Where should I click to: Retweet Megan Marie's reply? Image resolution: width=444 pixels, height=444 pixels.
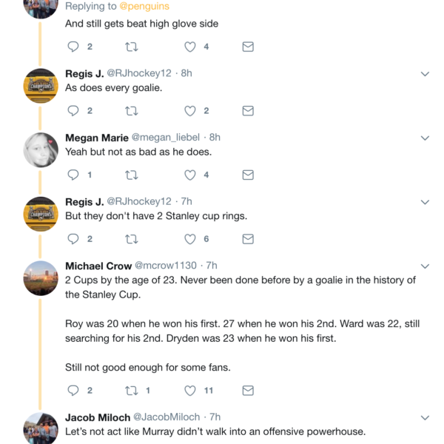tap(132, 175)
